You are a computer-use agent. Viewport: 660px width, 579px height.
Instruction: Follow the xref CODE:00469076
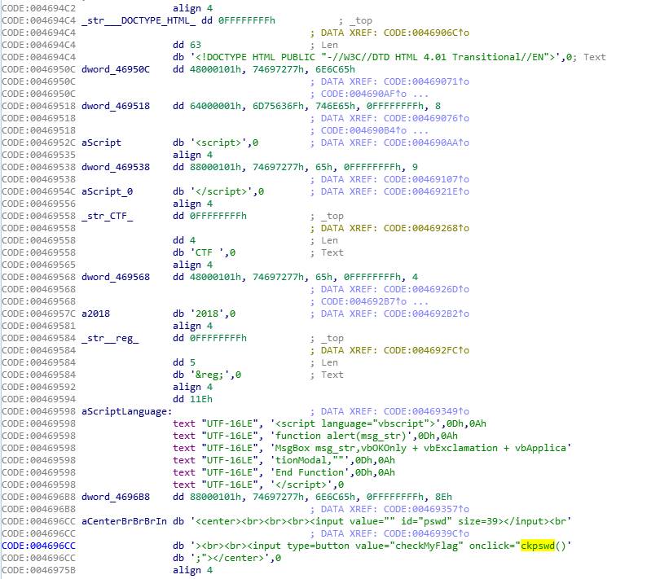pos(426,118)
